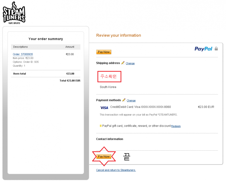Click the pencil icon beside Payment methods

tap(124, 100)
